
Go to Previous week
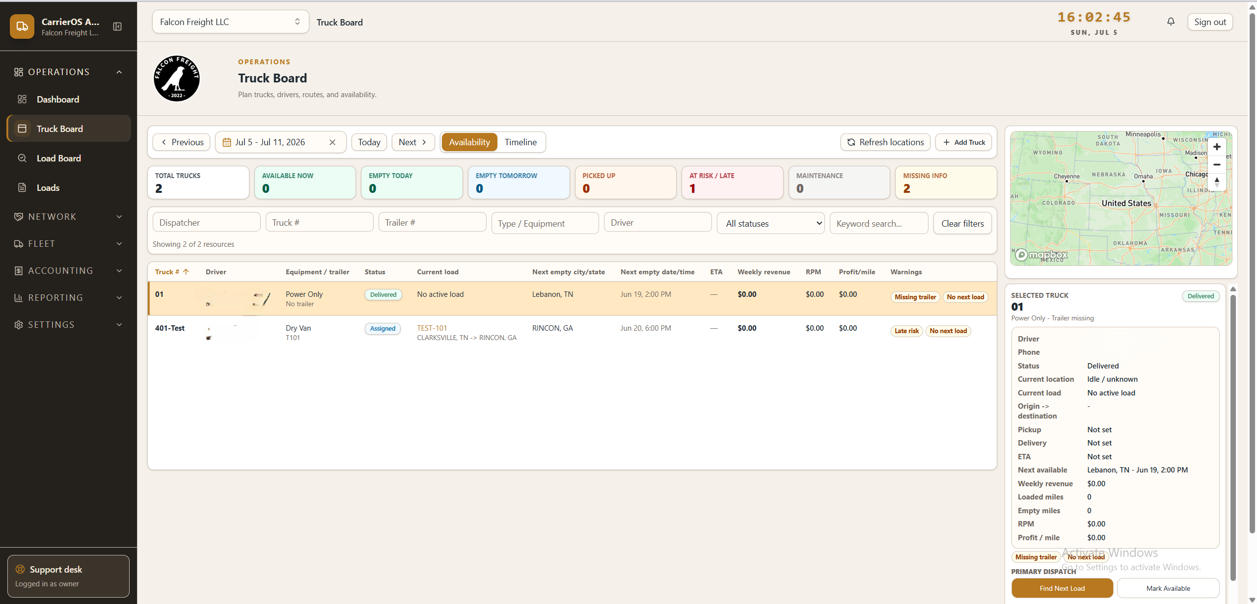click(182, 142)
